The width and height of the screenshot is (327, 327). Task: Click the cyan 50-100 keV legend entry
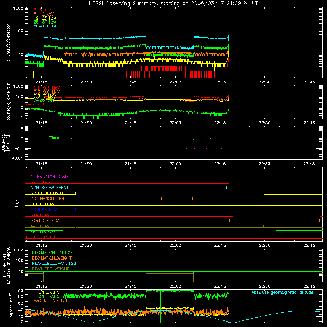point(46,26)
